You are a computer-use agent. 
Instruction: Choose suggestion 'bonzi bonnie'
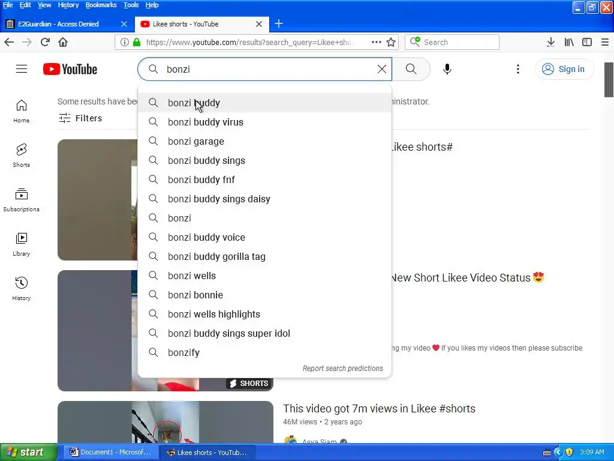click(264, 295)
